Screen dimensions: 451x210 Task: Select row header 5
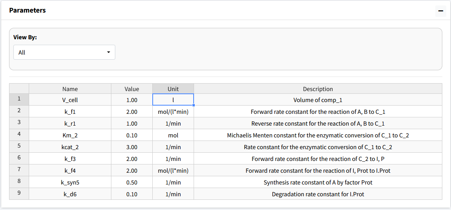(19, 146)
